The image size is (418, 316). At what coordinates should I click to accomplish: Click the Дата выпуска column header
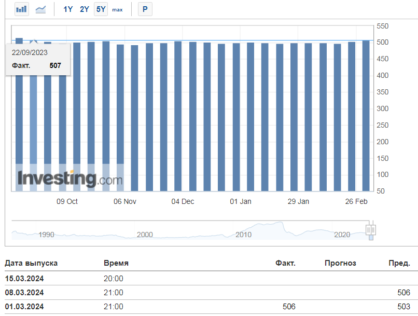31,263
